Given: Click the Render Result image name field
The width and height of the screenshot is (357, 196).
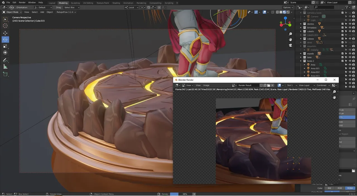Looking at the screenshot, I should click(x=248, y=85).
